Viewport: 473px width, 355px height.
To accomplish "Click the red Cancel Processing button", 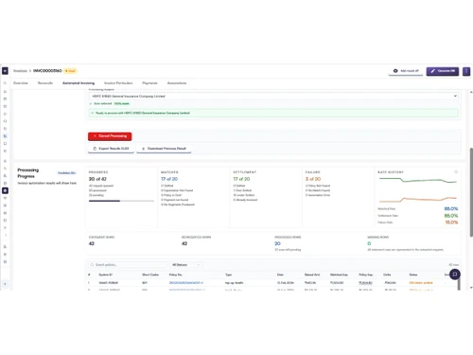I will 110,136.
